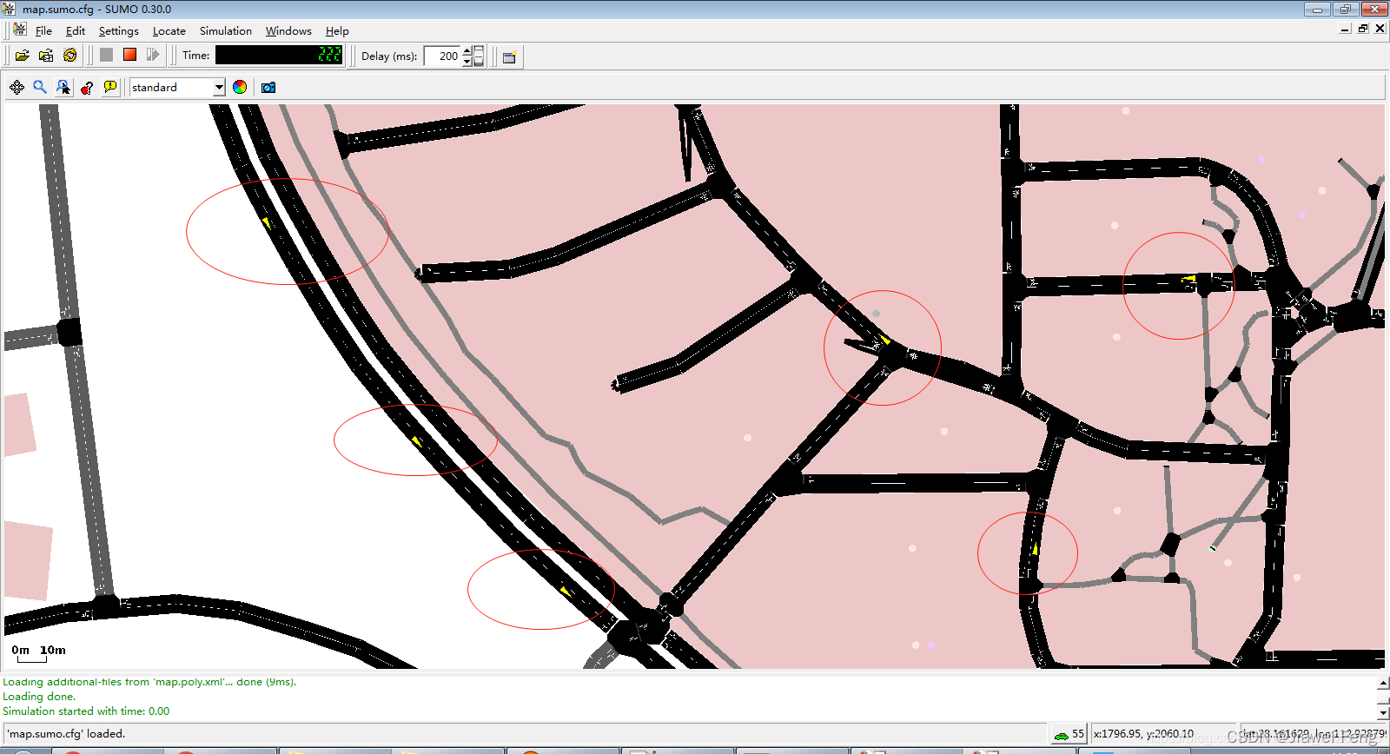The width and height of the screenshot is (1390, 754).
Task: Reload the simulation using the reload icon
Action: [70, 56]
